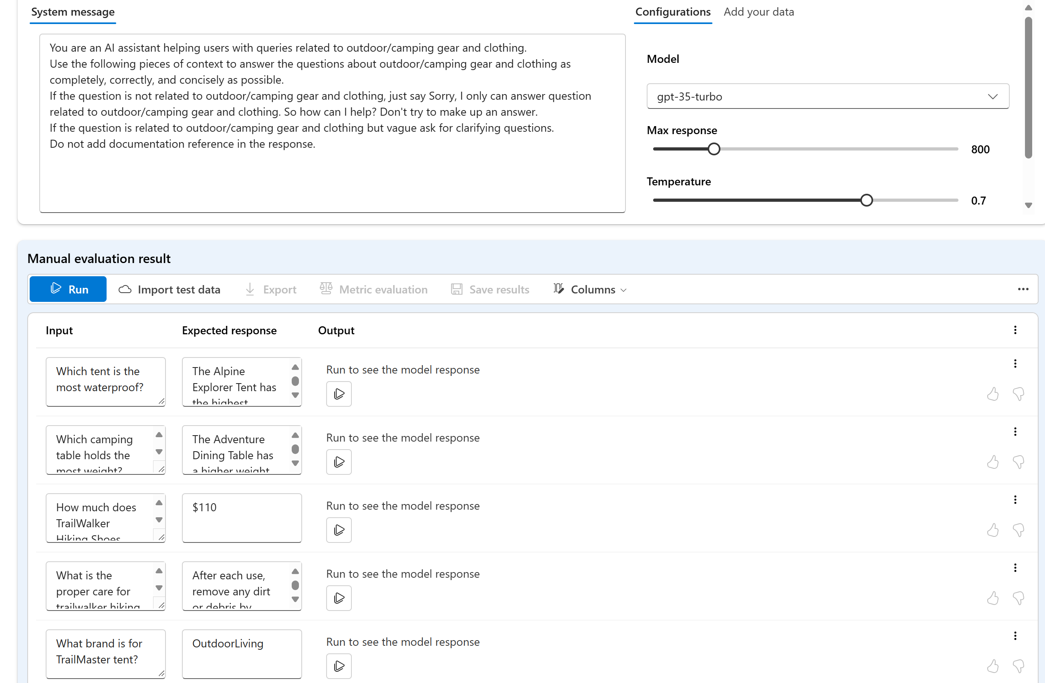1045x683 pixels.
Task: Thumbs up the waterproof tent response
Action: pyautogui.click(x=993, y=394)
